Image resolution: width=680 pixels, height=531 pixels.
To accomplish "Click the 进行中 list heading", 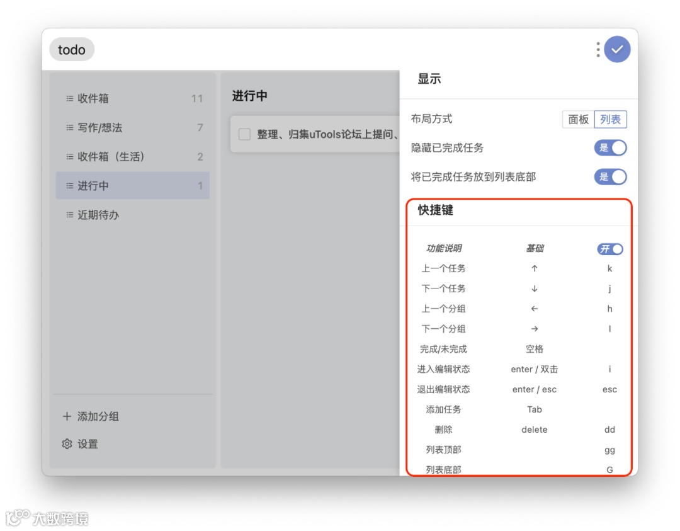I will 249,96.
